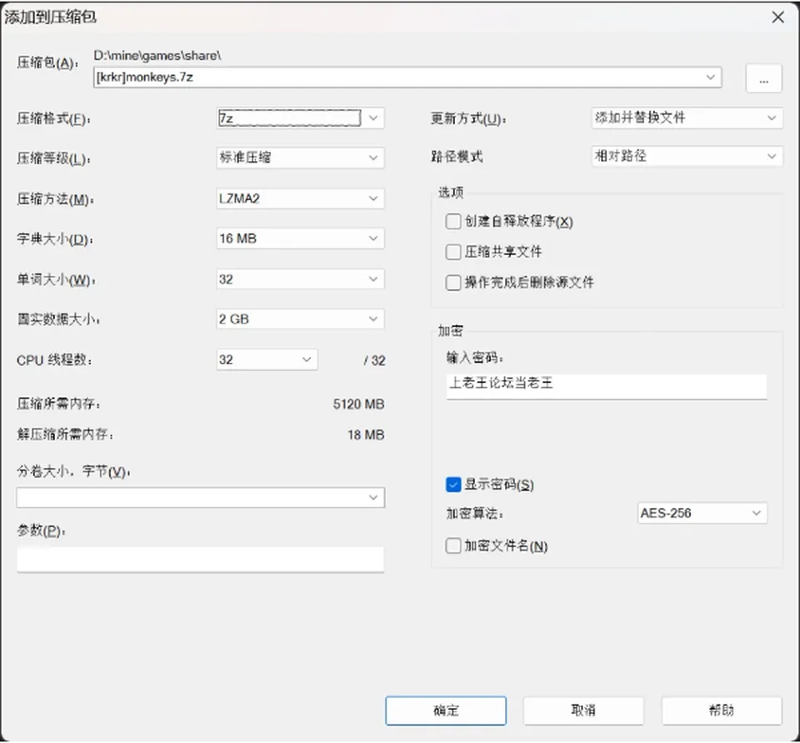Enable the create self-extracting archive checkbox
The image size is (800, 743).
(x=453, y=222)
